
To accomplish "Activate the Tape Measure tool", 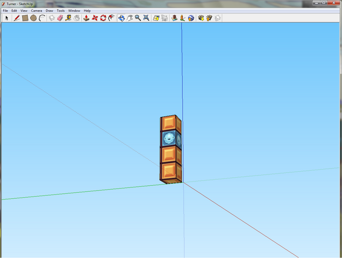I will [68, 18].
